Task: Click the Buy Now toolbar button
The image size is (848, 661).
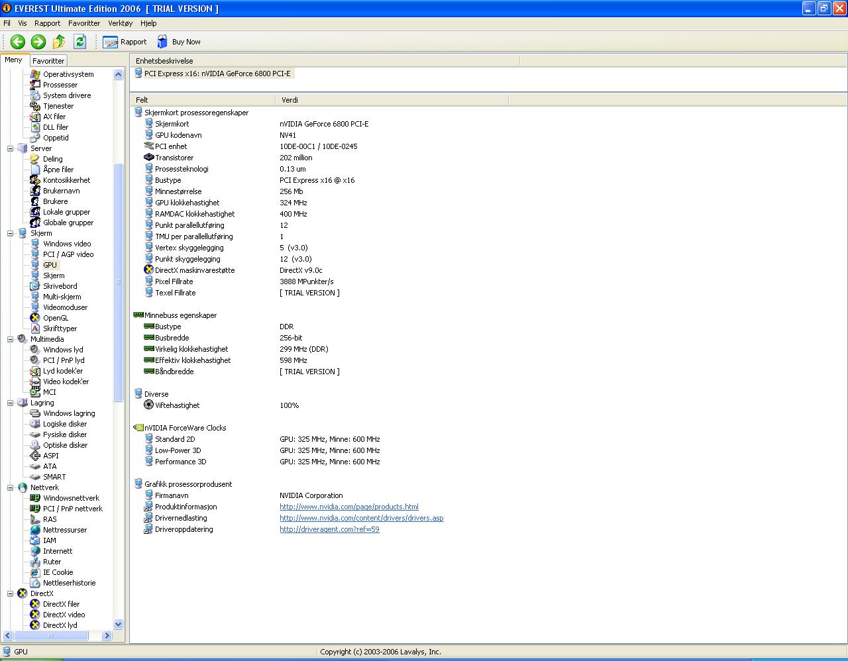Action: (x=178, y=42)
